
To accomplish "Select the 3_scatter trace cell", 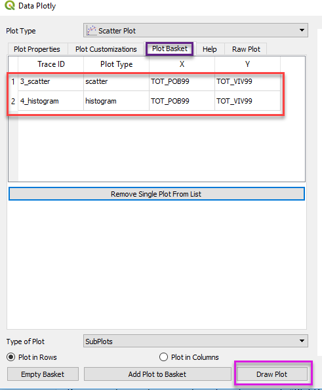I will (50, 81).
